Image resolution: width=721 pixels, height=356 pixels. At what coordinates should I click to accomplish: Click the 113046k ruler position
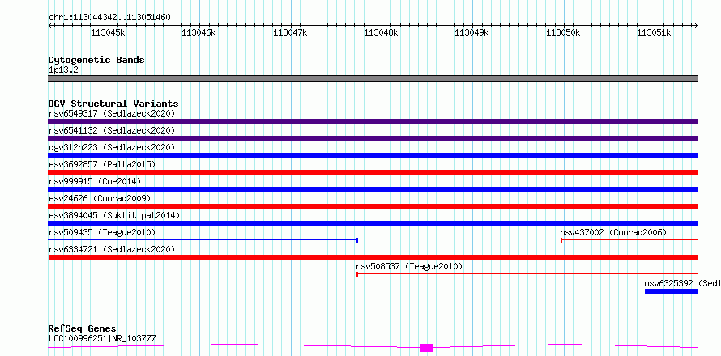click(198, 32)
